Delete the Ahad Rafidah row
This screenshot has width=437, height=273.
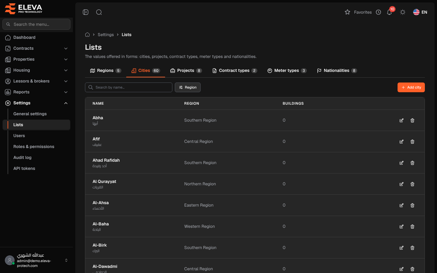coord(412,163)
